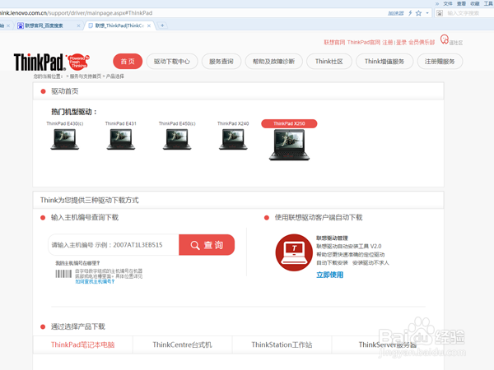
Task: Open the 收藏 browser menu
Action: point(475,4)
